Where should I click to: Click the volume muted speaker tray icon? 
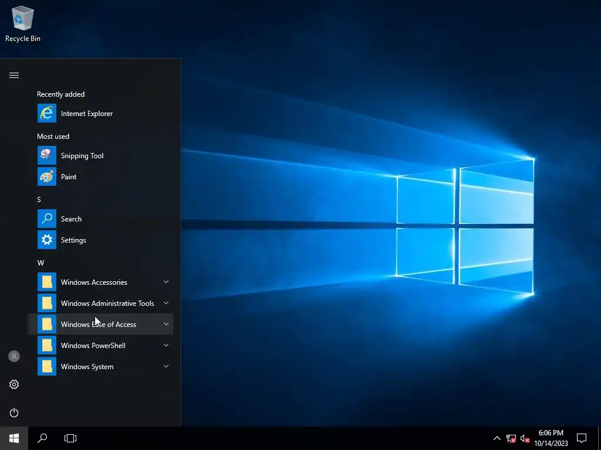(x=525, y=438)
